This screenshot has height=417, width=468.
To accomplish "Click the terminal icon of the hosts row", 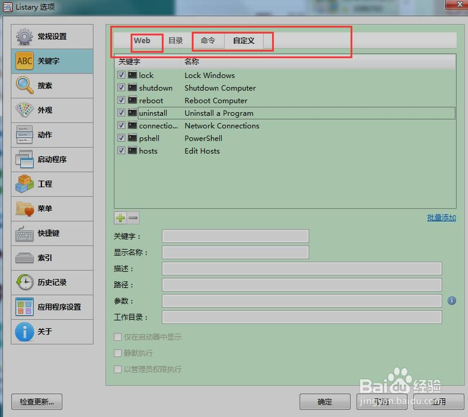I will point(132,151).
